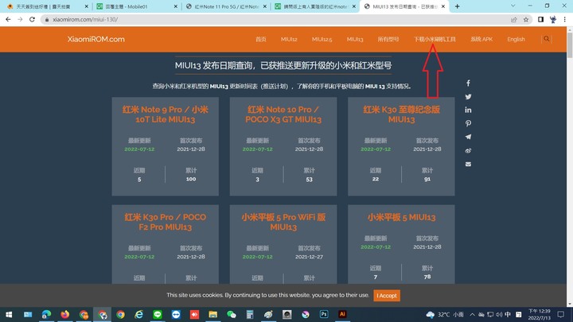The width and height of the screenshot is (573, 322).
Task: Switch to the 紅米Note 11 Pro 5G tab
Action: click(x=227, y=6)
